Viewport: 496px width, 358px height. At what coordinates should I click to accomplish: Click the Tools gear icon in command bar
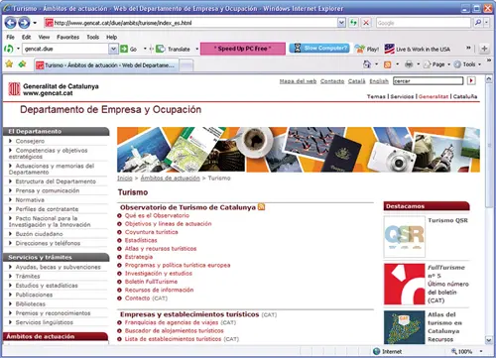[x=457, y=64]
